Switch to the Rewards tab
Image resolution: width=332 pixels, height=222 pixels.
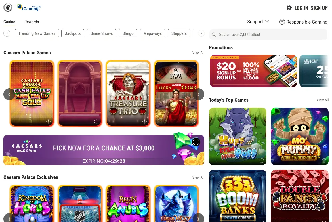[31, 22]
